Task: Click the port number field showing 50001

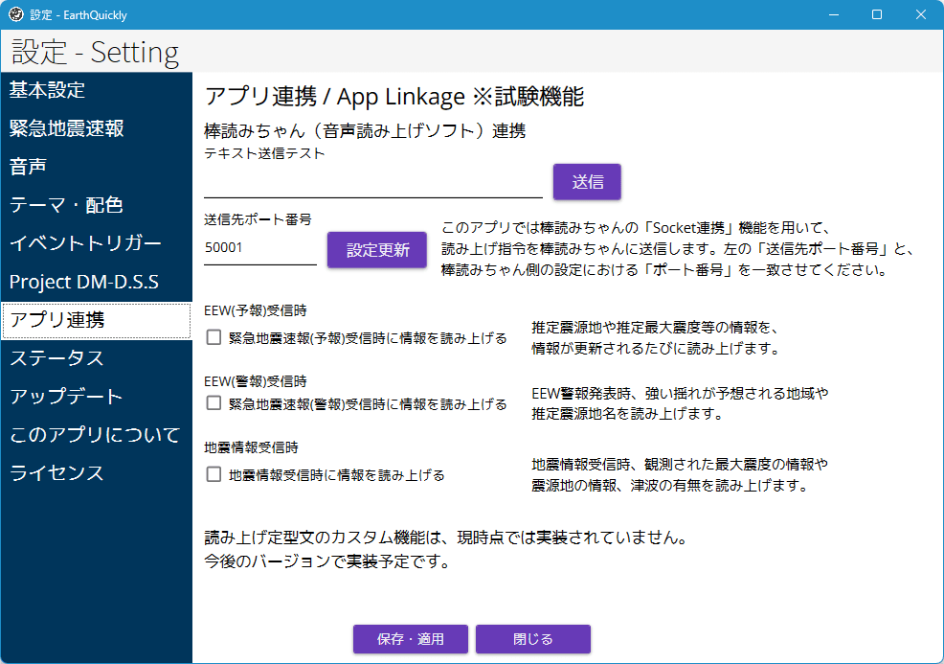Action: 260,249
